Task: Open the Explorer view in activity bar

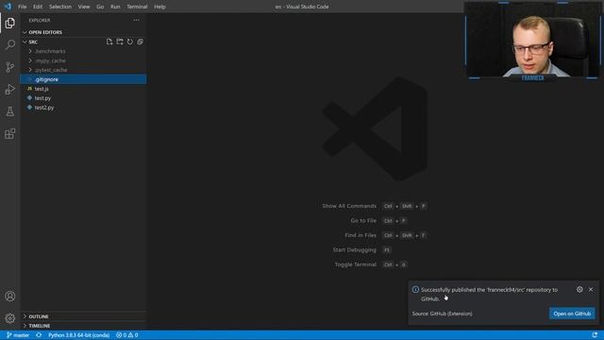Action: (10, 23)
